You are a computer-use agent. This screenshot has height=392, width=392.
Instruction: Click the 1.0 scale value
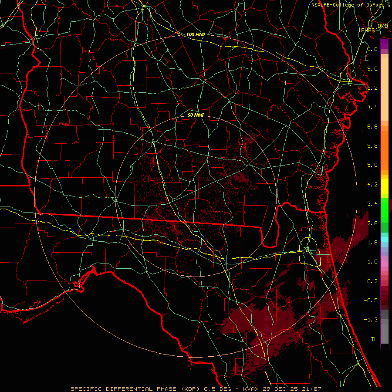click(372, 262)
